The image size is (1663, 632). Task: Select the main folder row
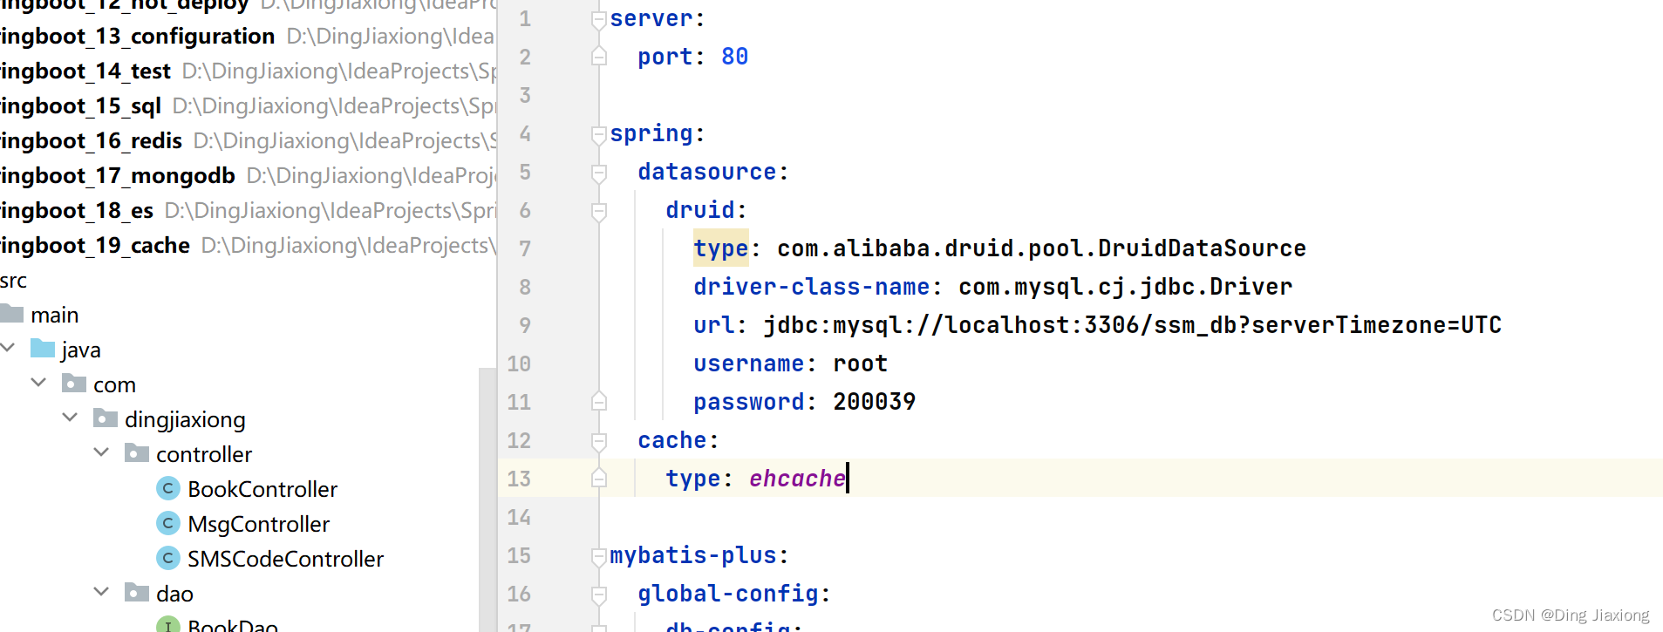pyautogui.click(x=248, y=315)
